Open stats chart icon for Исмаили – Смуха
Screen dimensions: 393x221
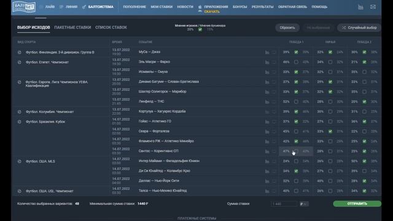pyautogui.click(x=267, y=72)
